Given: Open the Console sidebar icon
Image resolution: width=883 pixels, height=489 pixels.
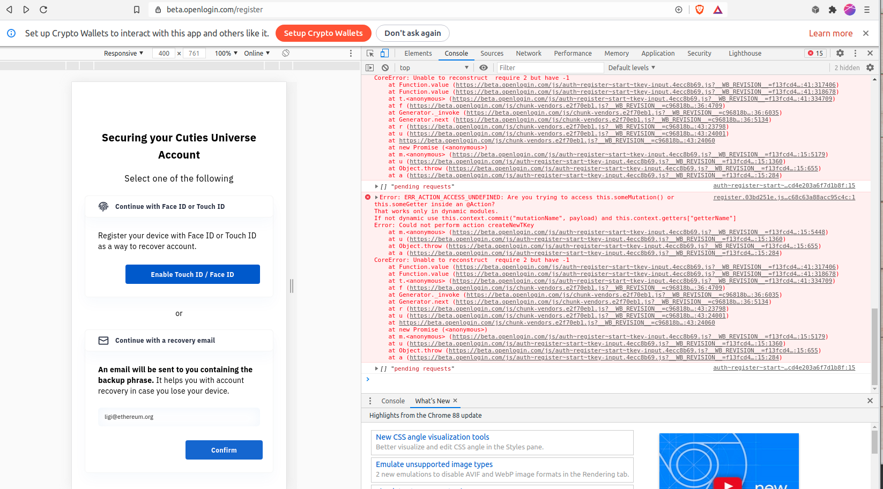Looking at the screenshot, I should (369, 67).
